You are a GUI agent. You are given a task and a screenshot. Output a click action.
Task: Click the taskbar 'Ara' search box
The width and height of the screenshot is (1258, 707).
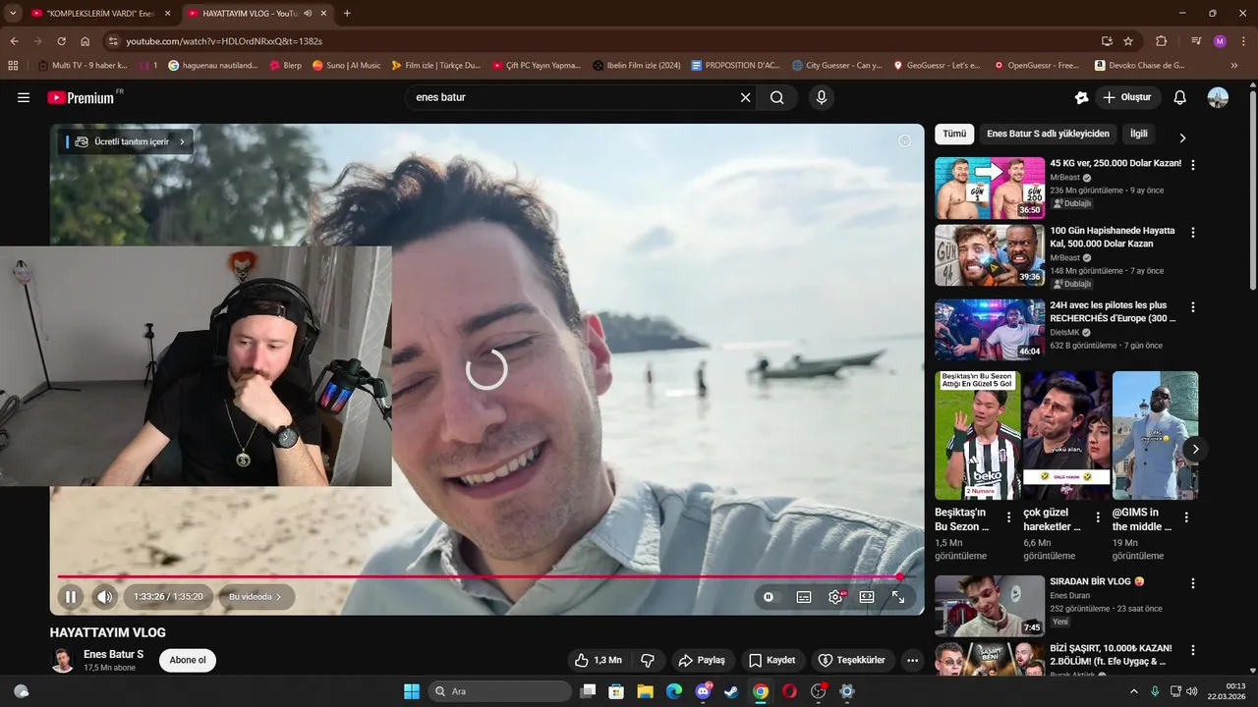[x=499, y=691]
